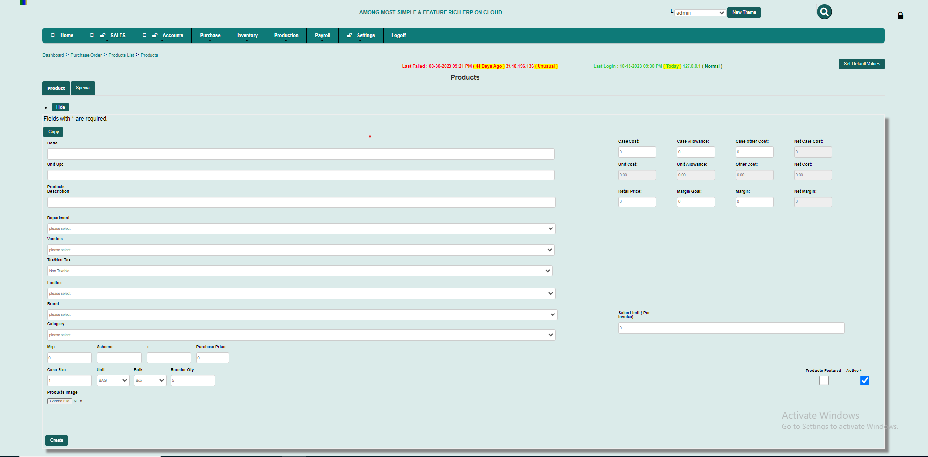Enable the Products Featured checkbox
Viewport: 928px width, 457px height.
click(824, 380)
